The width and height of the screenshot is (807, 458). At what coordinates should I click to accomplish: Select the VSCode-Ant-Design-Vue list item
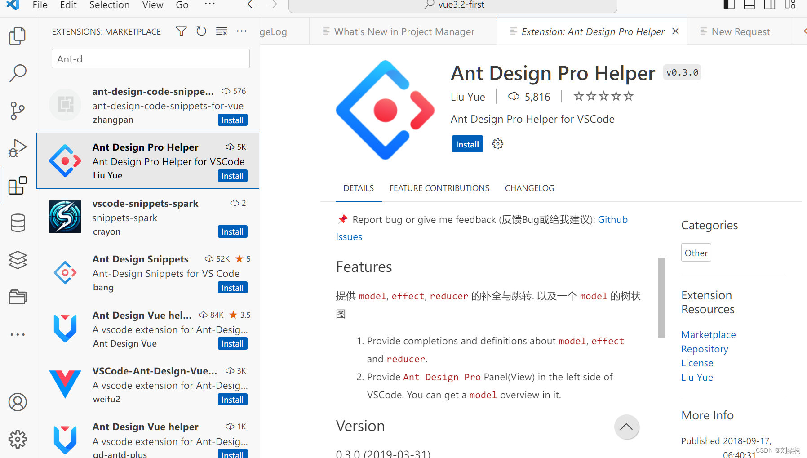pyautogui.click(x=148, y=385)
